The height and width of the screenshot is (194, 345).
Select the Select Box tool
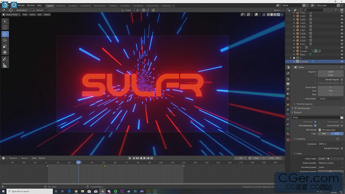point(5,21)
